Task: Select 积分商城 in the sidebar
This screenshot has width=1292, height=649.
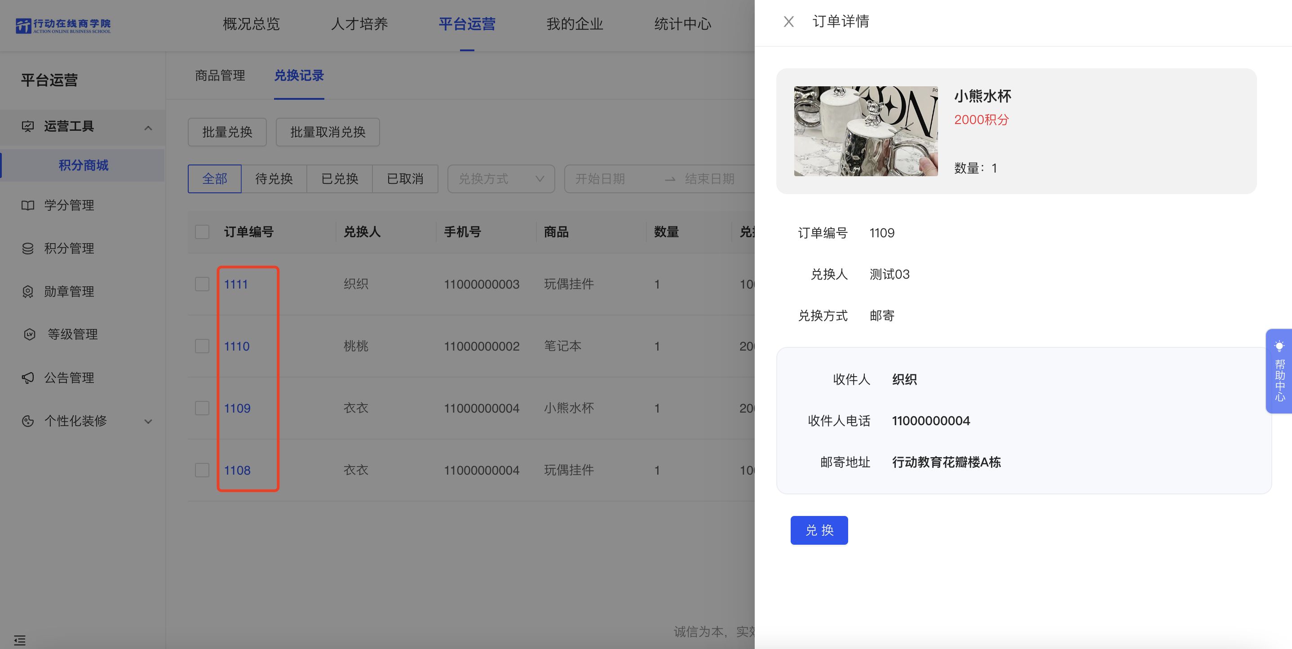Action: tap(83, 165)
